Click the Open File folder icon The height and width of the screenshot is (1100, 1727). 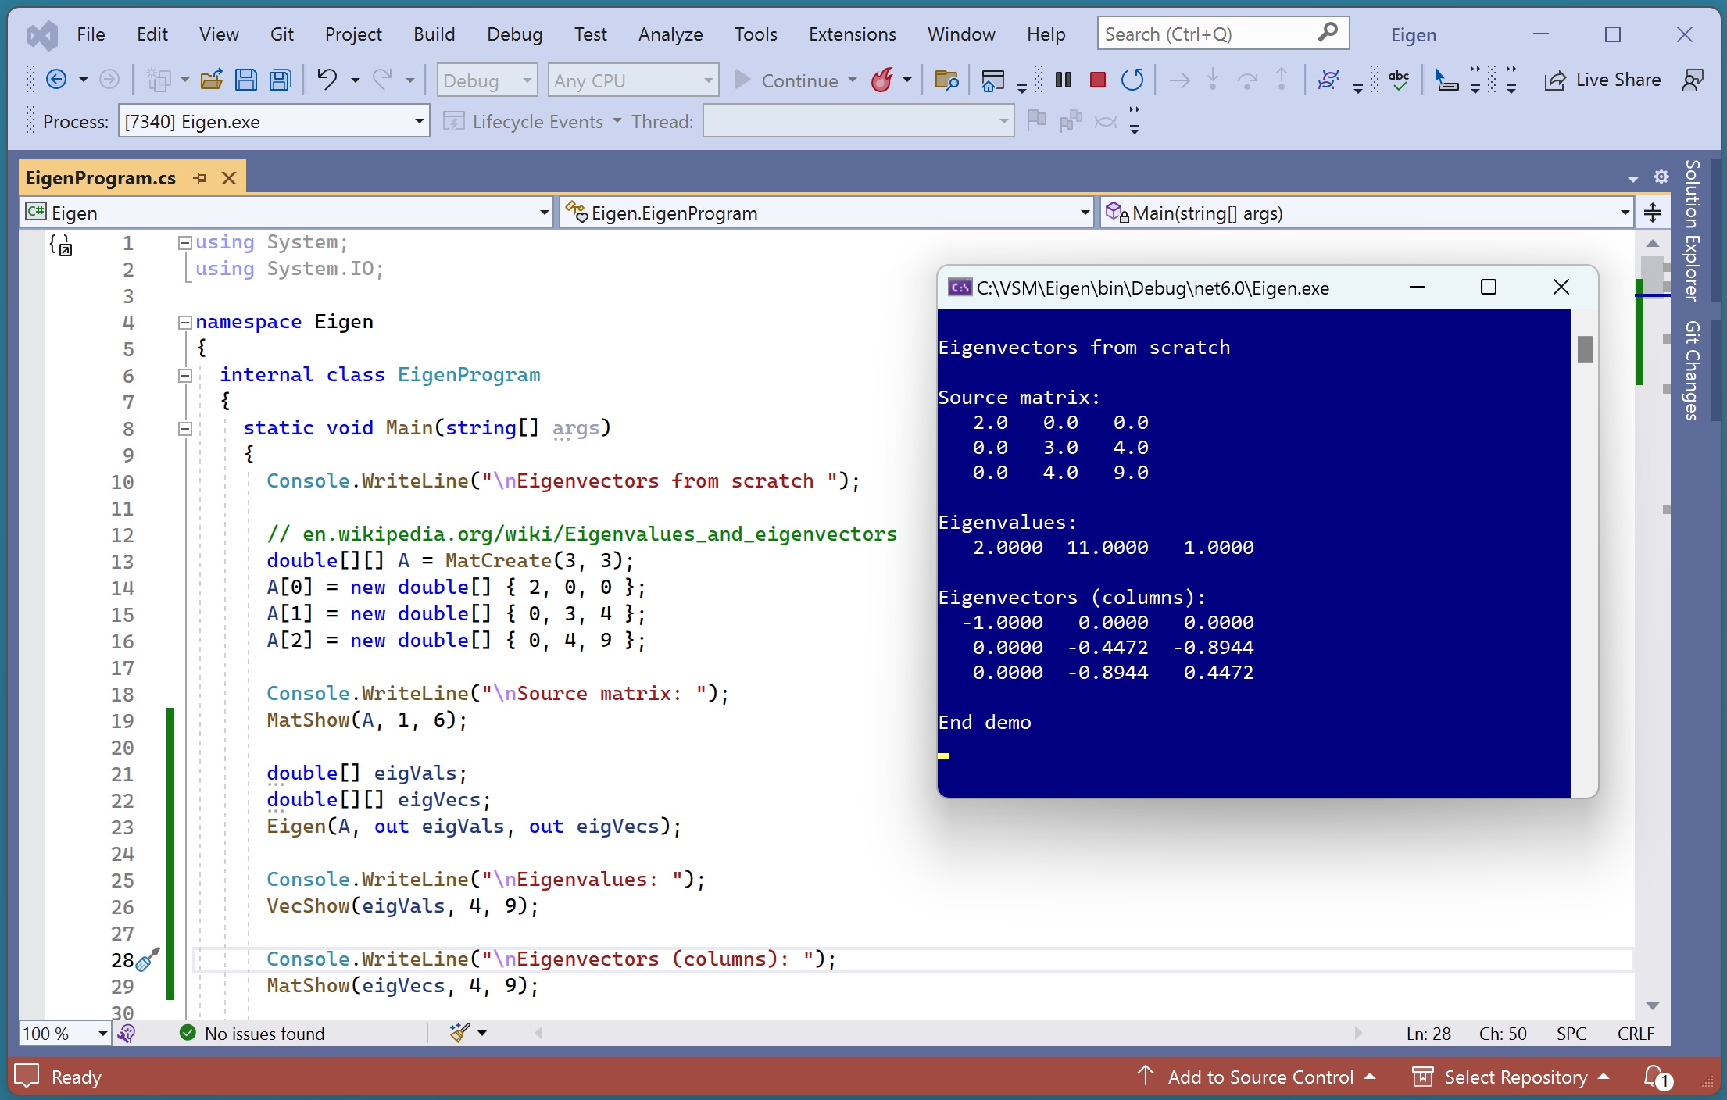point(211,80)
